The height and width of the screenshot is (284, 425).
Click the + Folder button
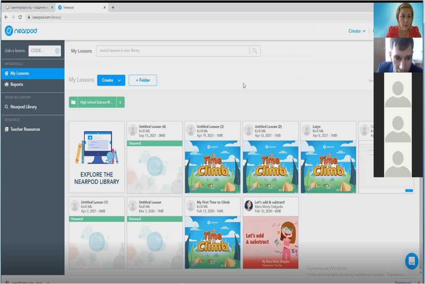[143, 81]
